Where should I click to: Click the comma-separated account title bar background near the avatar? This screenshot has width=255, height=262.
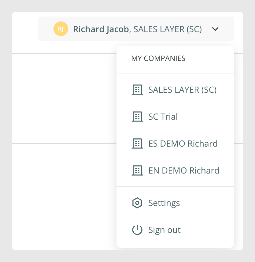coord(46,29)
